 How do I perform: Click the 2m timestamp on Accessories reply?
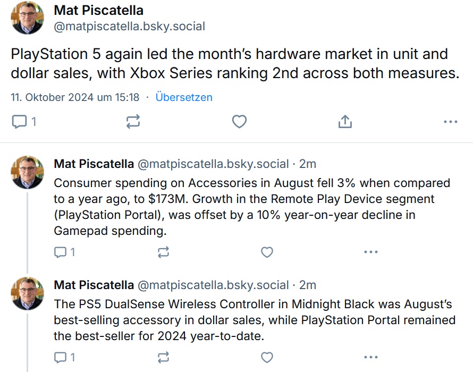(x=308, y=164)
